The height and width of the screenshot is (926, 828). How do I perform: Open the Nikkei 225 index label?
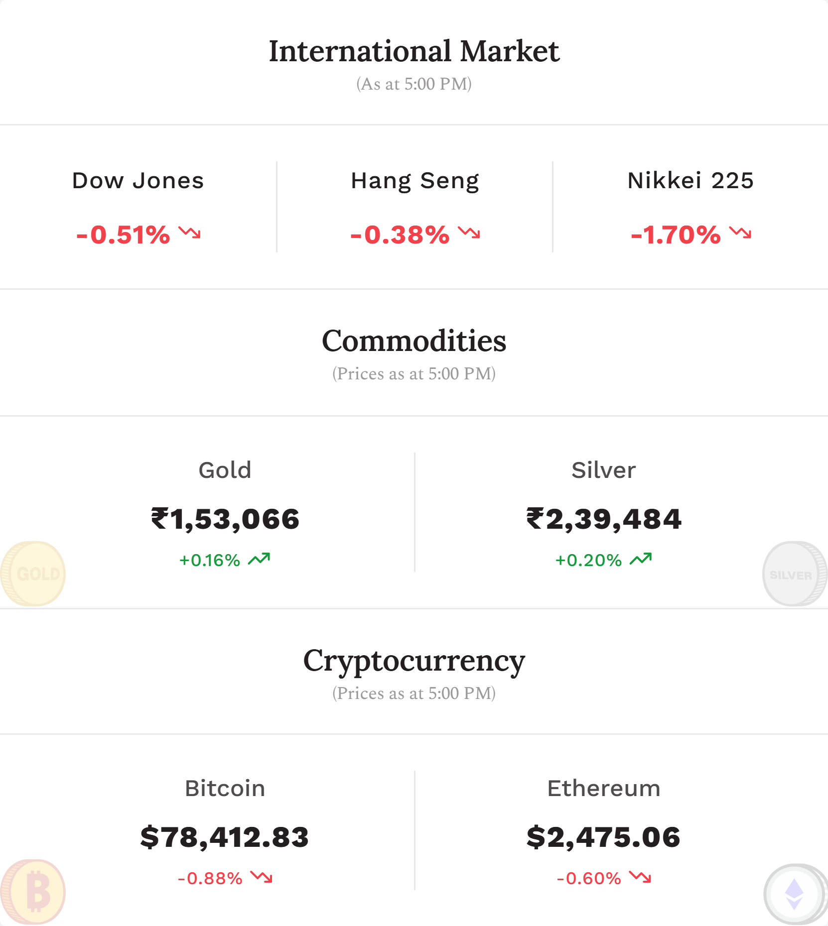click(690, 181)
